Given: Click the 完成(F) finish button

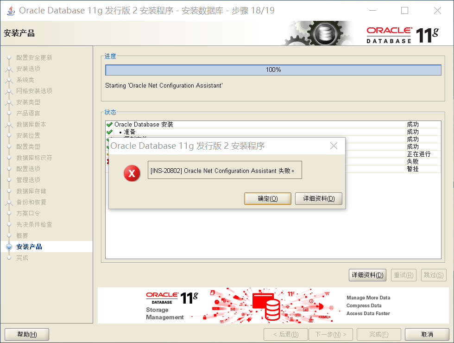Looking at the screenshot, I should click(x=379, y=334).
